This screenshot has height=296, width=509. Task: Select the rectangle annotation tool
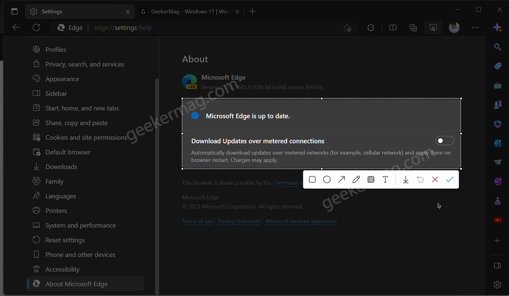click(312, 180)
